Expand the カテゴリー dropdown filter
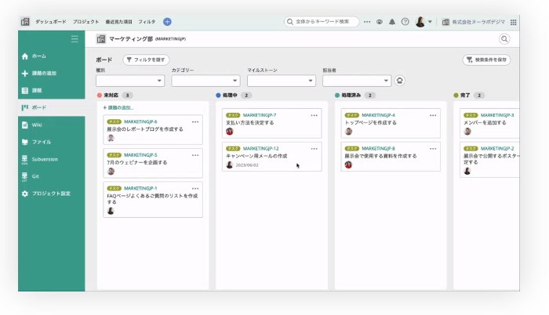 (205, 80)
